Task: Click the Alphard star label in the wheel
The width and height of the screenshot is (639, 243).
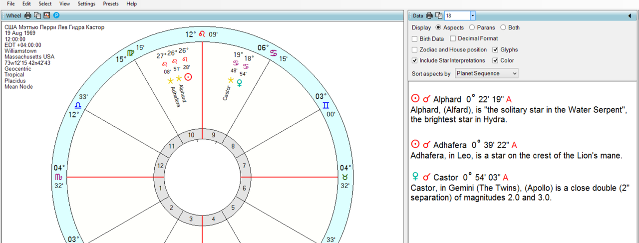Action: click(x=182, y=94)
